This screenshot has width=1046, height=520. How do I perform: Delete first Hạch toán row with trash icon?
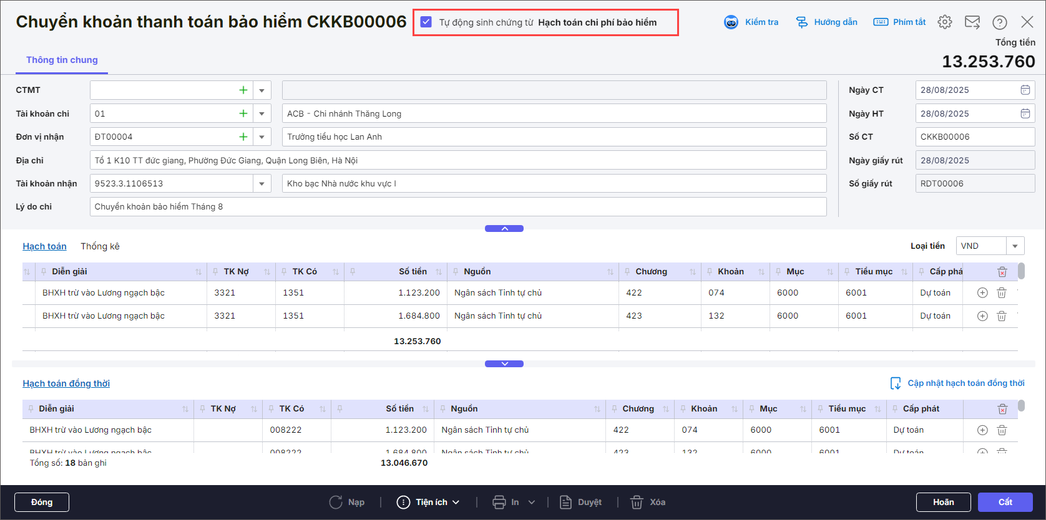tap(1002, 292)
